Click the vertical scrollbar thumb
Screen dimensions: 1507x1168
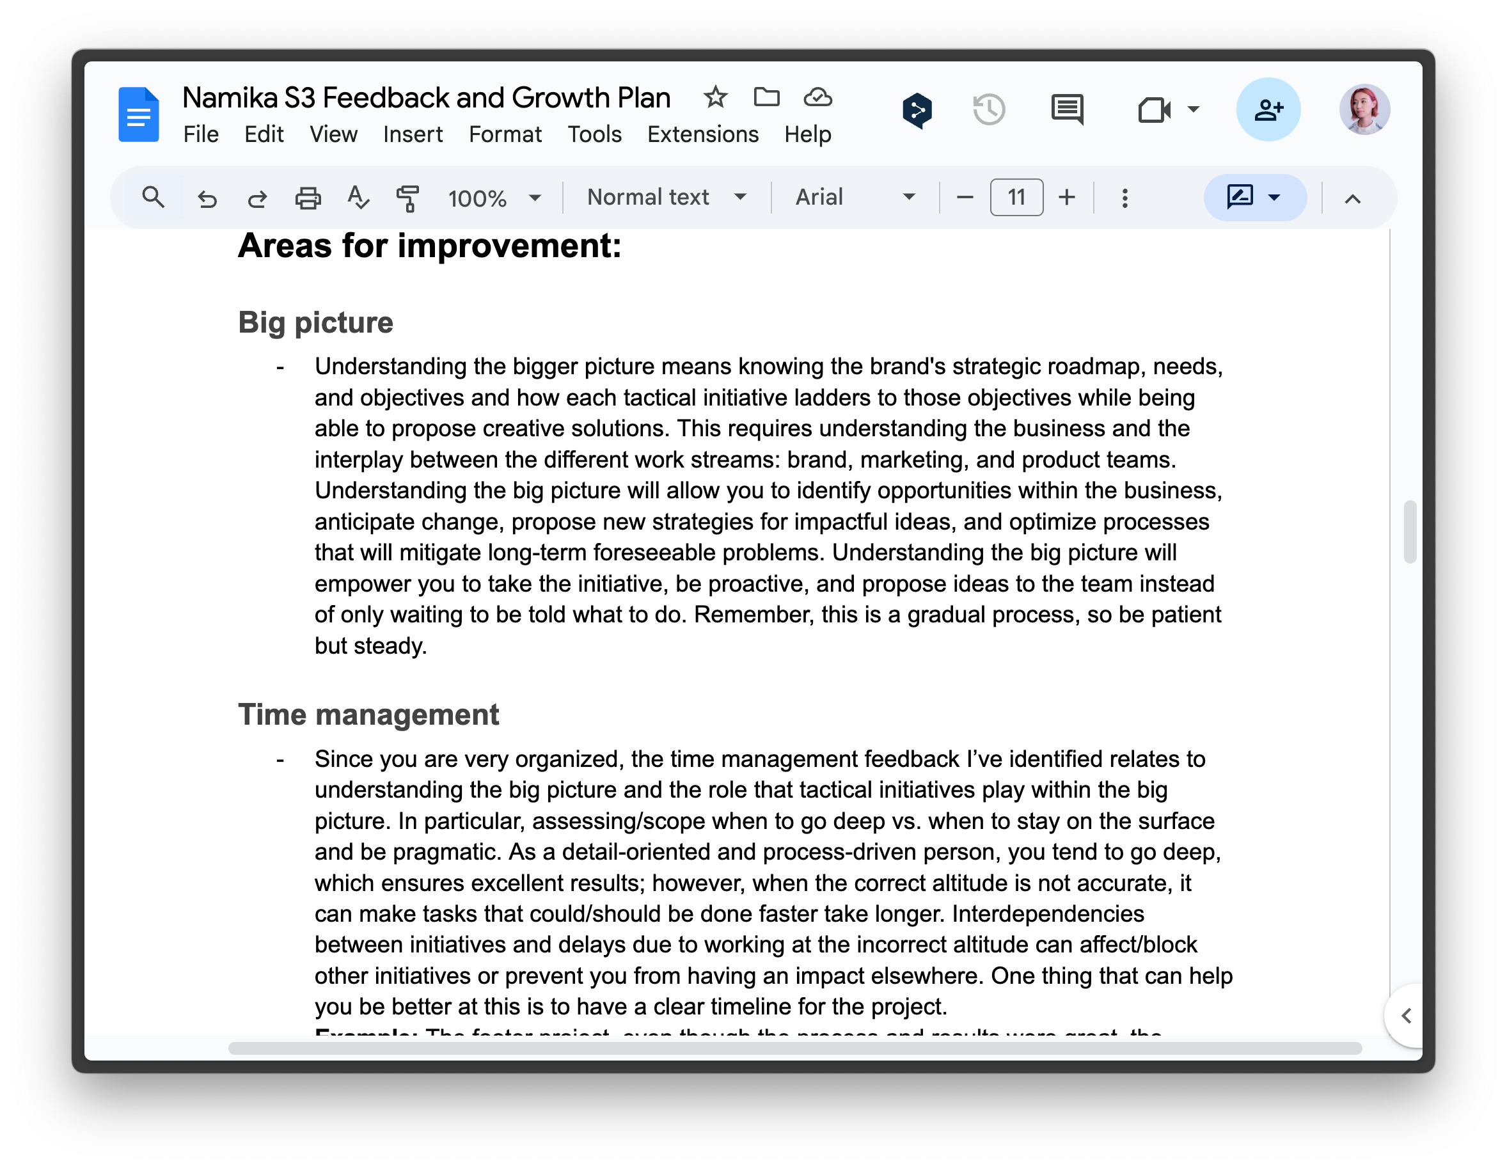click(1410, 532)
